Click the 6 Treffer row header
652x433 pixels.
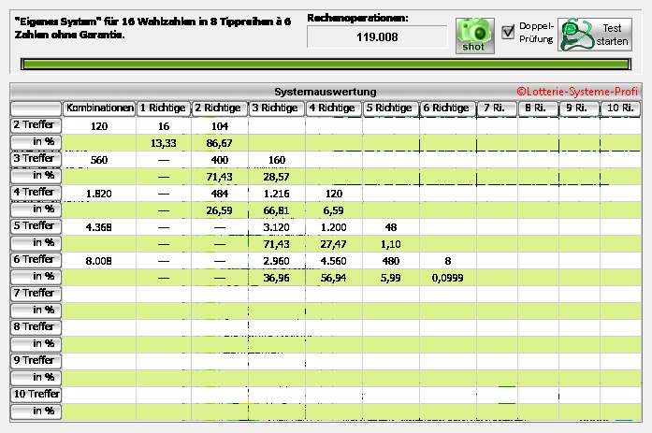coord(36,259)
